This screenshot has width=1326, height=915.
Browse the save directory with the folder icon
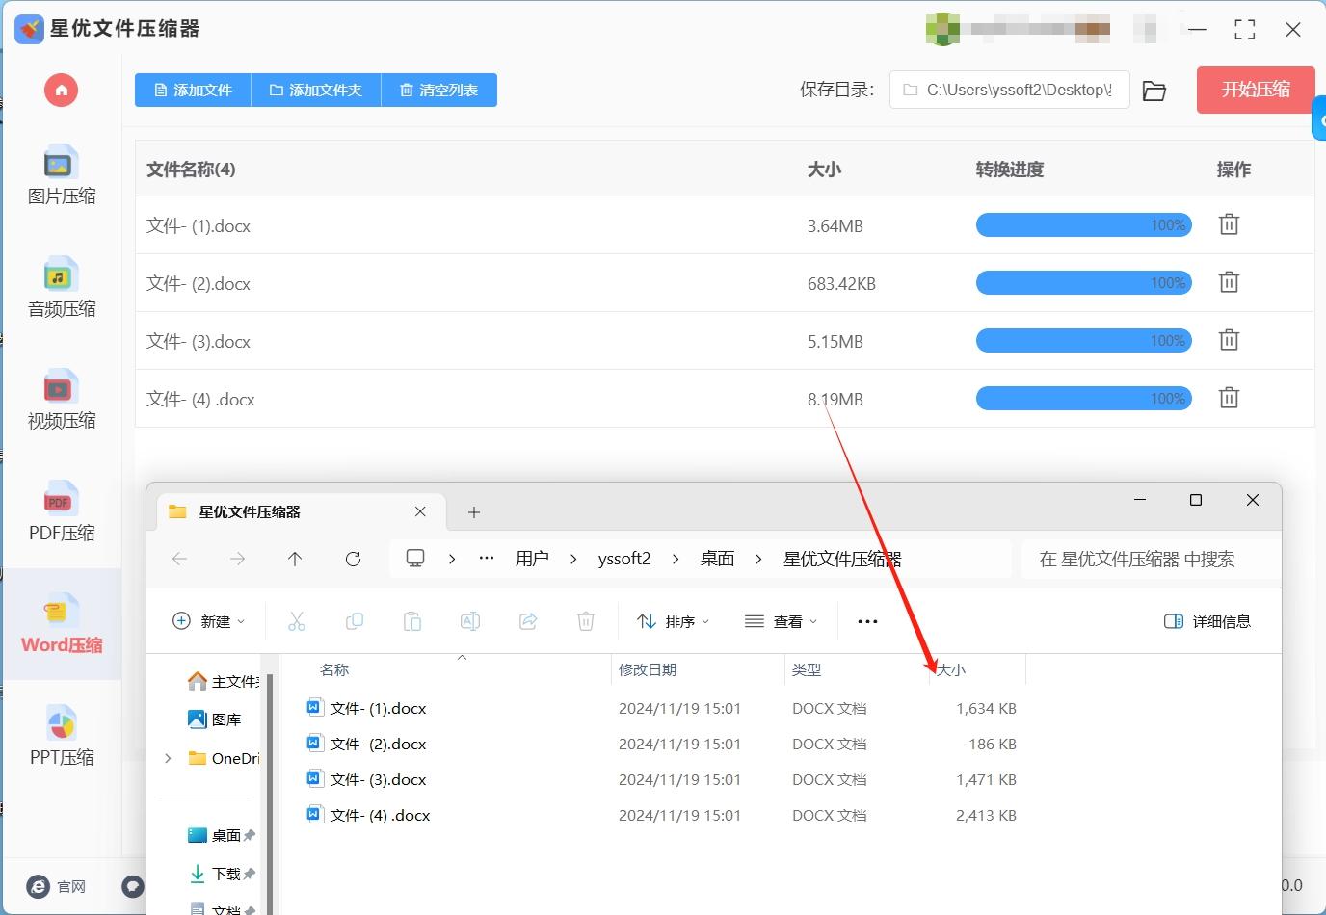coord(1154,91)
